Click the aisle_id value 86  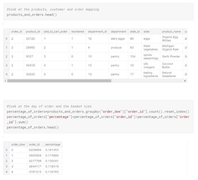tap(132, 38)
